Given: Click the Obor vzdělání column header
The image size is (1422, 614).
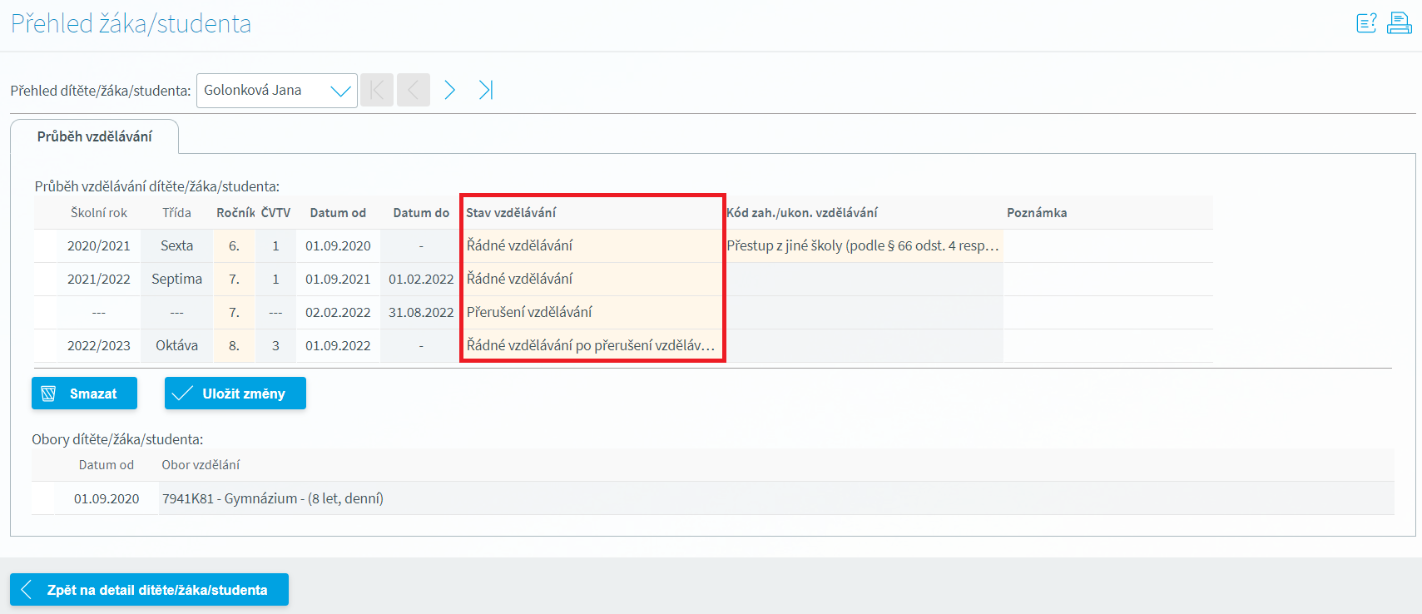Looking at the screenshot, I should [201, 465].
